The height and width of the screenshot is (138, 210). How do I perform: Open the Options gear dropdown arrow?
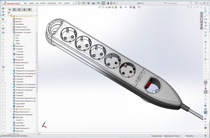click(x=117, y=3)
